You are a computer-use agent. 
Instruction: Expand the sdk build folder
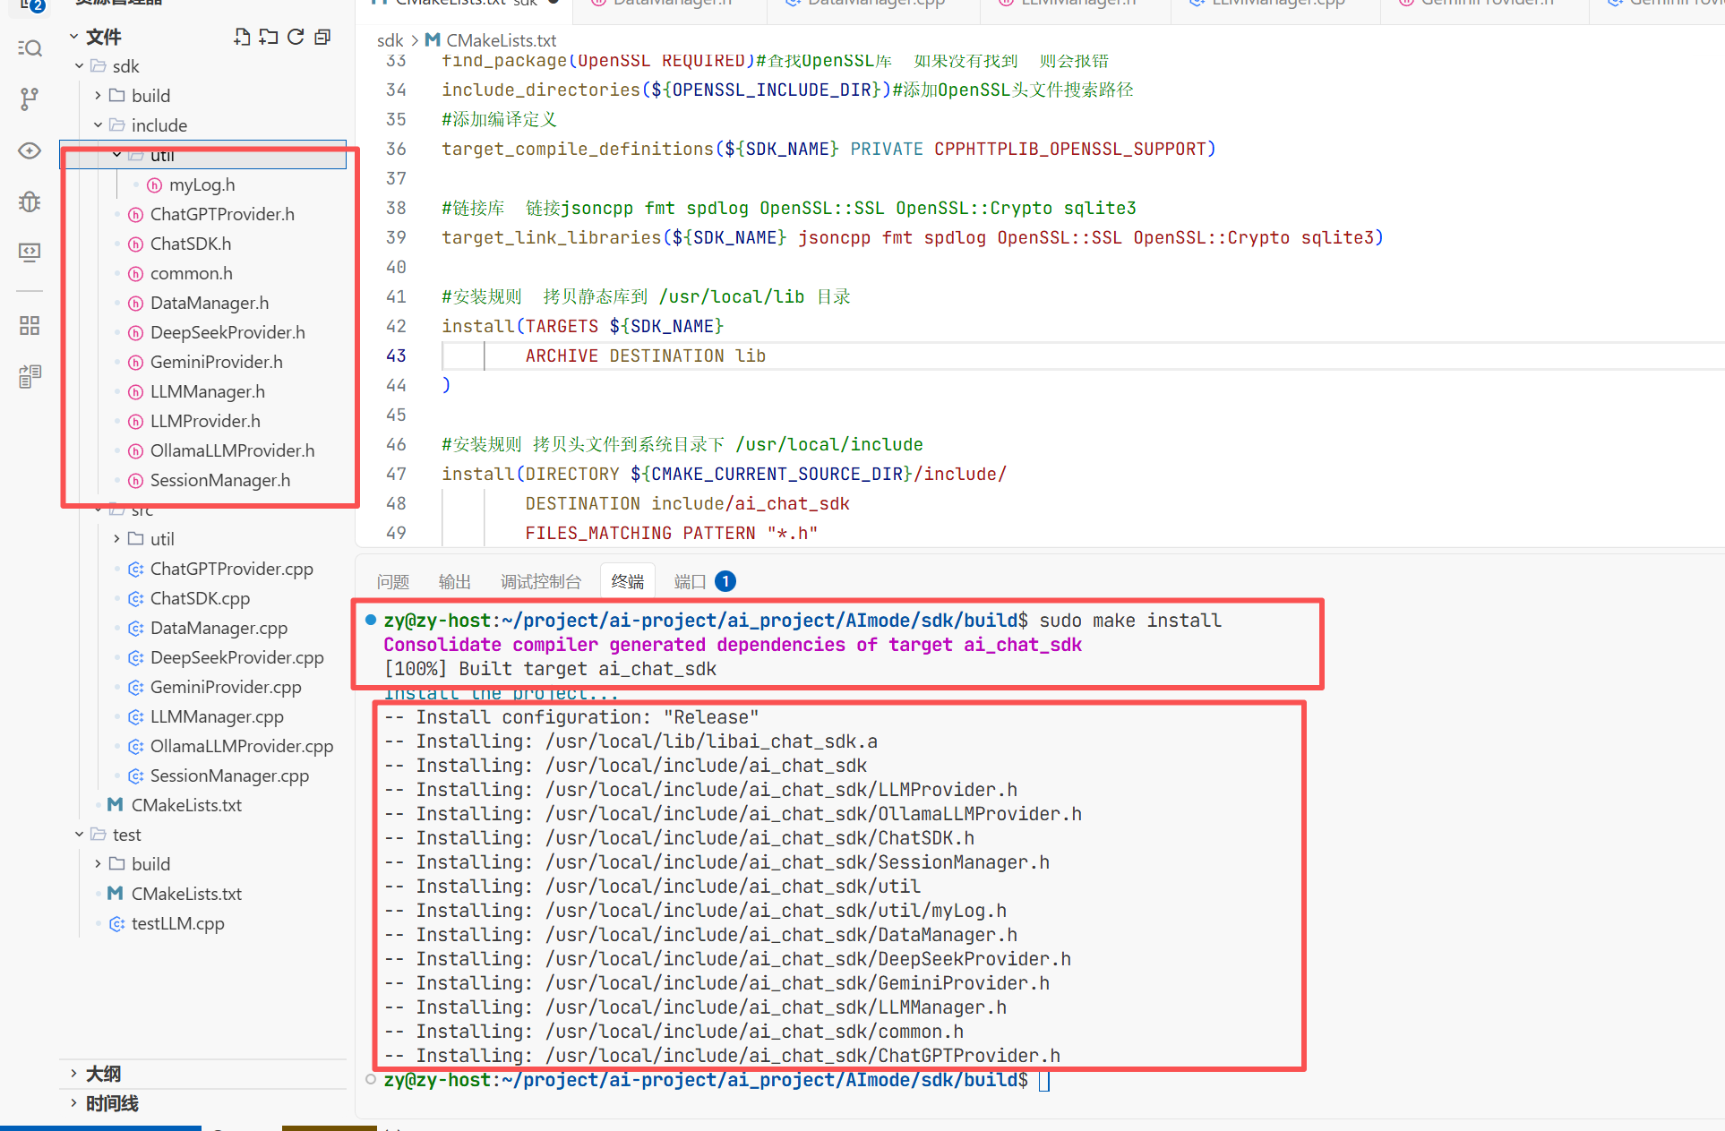coord(150,96)
